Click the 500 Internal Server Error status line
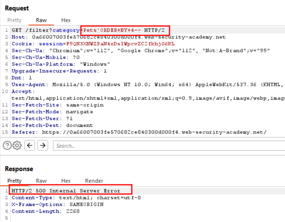 click(x=66, y=191)
